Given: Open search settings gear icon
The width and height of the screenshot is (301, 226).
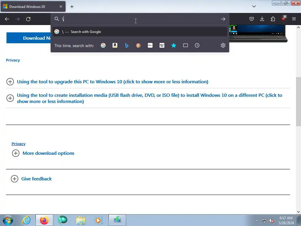Looking at the screenshot, I should (223, 46).
